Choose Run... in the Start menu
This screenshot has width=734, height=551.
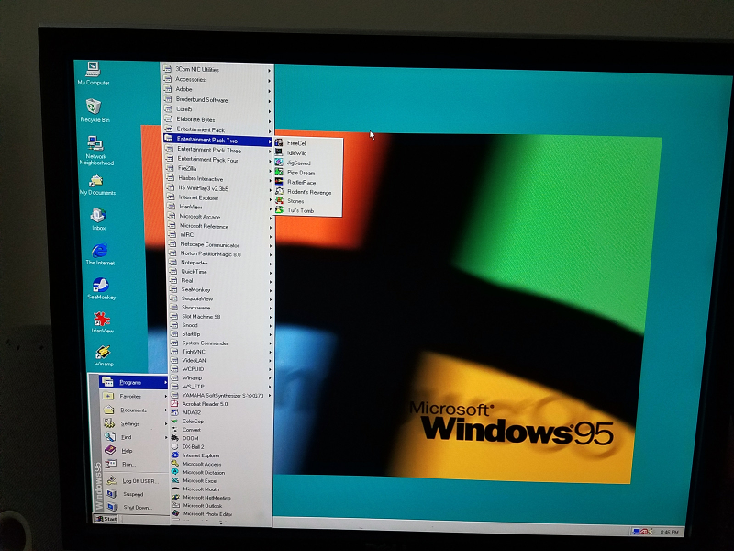coord(136,465)
